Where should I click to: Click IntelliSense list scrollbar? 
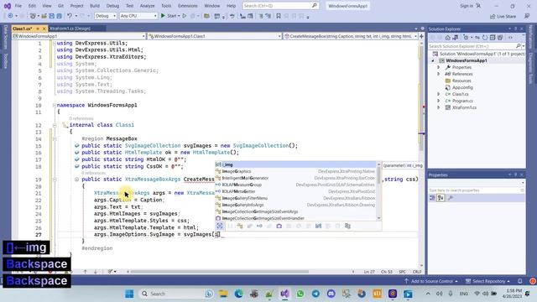(378, 191)
